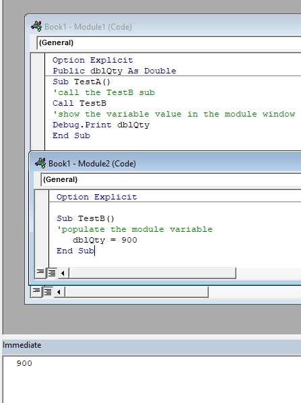Switch Module2 to Procedure View
The image size is (301, 403).
pyautogui.click(x=40, y=273)
